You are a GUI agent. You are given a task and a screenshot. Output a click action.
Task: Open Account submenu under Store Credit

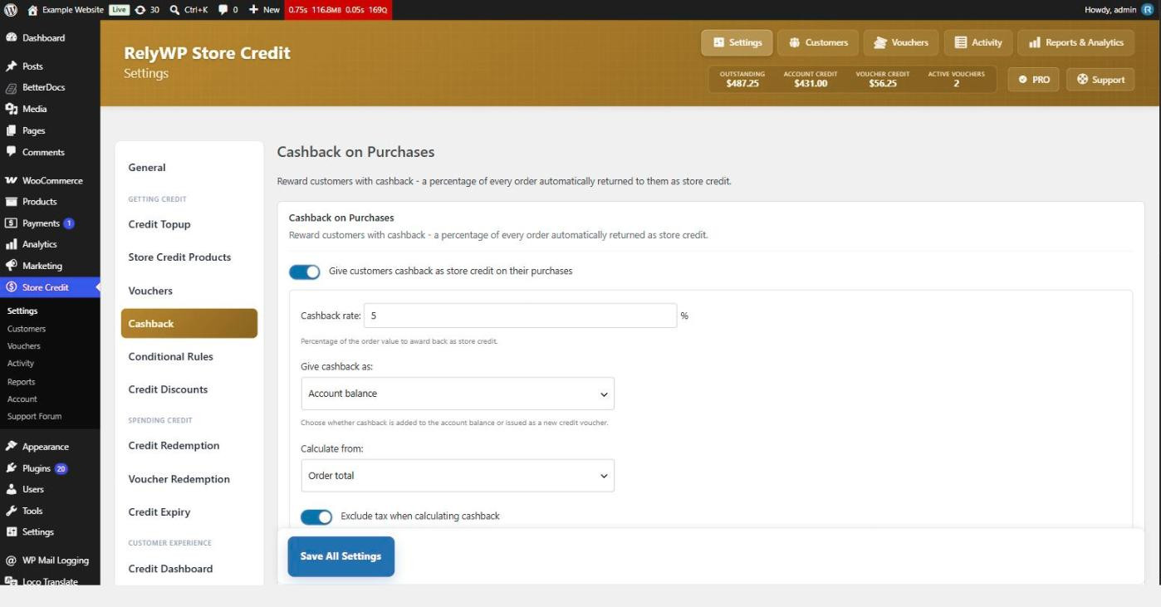click(22, 399)
